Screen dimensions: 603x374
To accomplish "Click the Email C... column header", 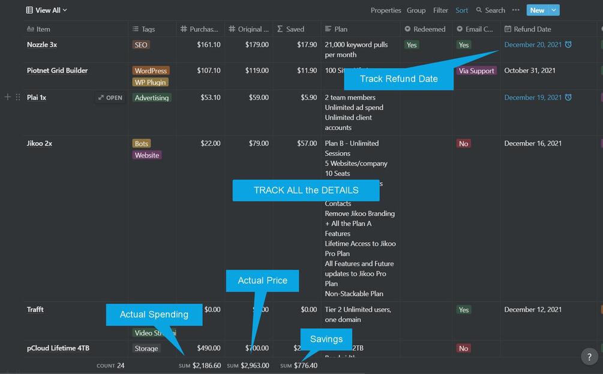I will coord(476,29).
